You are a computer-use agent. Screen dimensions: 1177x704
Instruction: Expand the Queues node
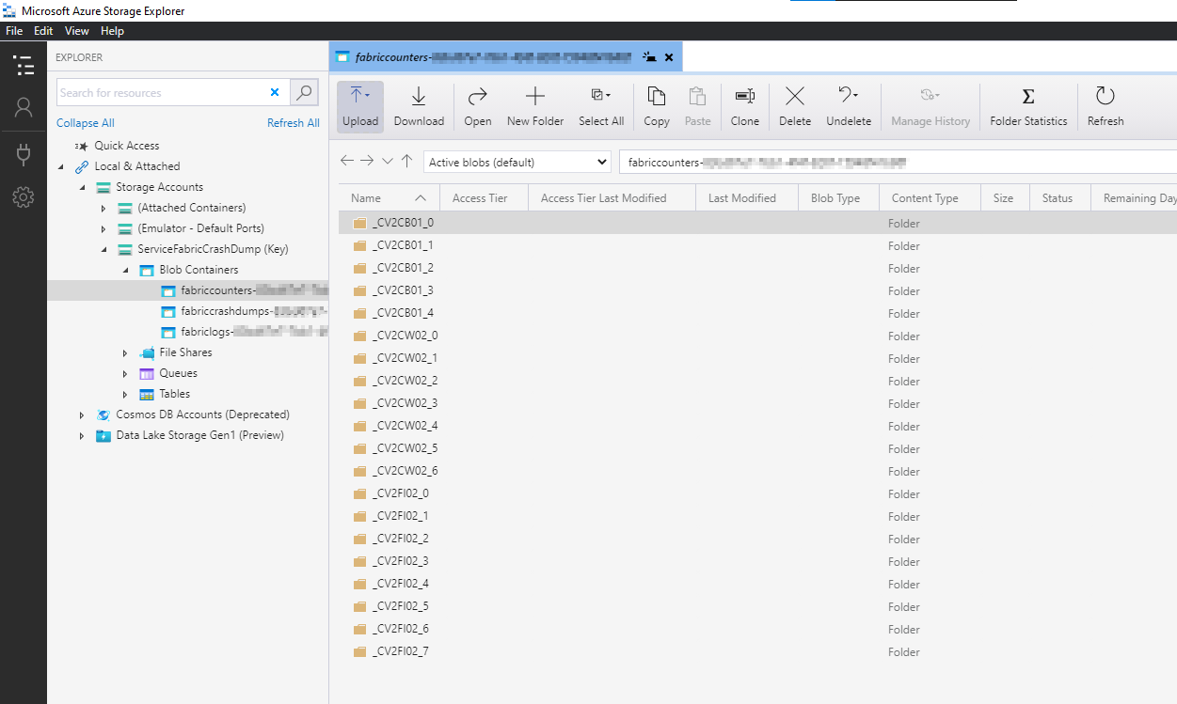(x=125, y=373)
